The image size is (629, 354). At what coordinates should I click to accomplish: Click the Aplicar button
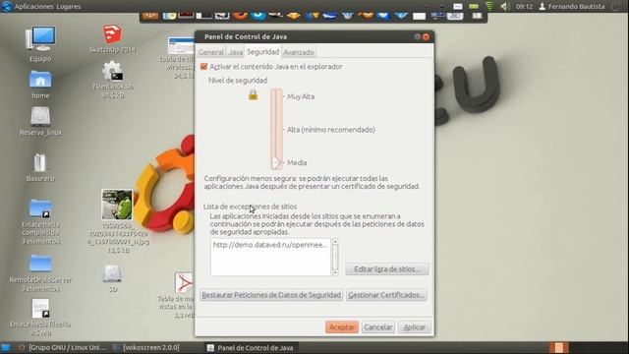click(415, 327)
